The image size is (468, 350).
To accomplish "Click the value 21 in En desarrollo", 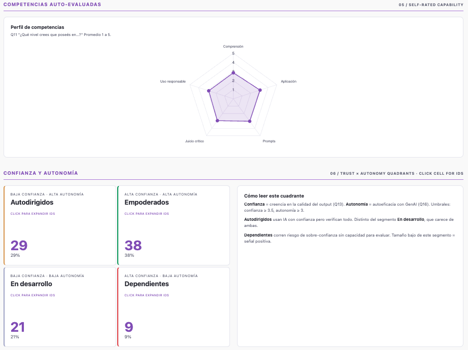I will click(x=18, y=327).
